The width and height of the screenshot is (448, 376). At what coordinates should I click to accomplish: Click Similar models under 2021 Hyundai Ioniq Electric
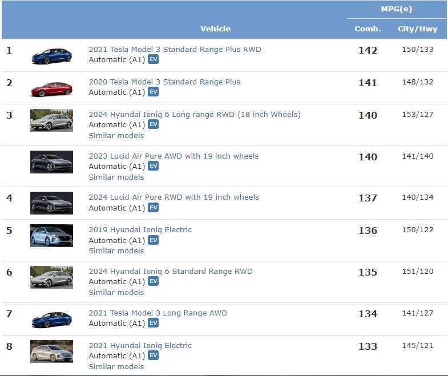pos(116,366)
